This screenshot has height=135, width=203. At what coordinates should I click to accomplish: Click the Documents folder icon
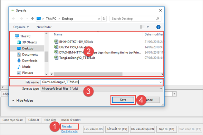point(19,55)
